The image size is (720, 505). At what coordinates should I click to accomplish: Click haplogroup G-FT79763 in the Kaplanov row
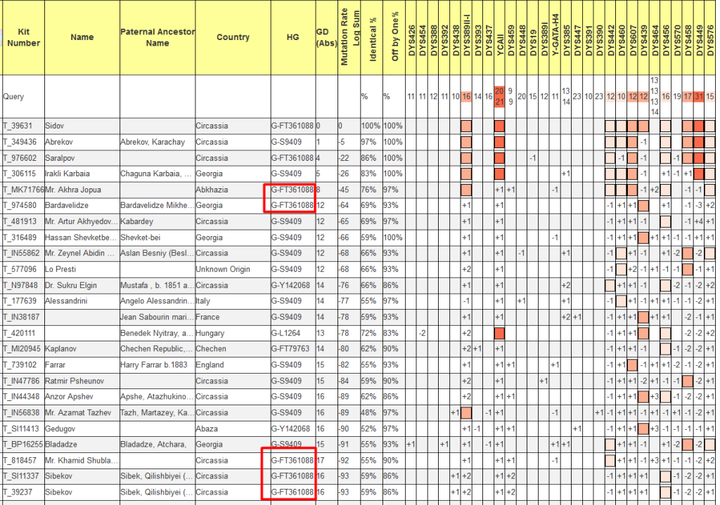point(292,349)
